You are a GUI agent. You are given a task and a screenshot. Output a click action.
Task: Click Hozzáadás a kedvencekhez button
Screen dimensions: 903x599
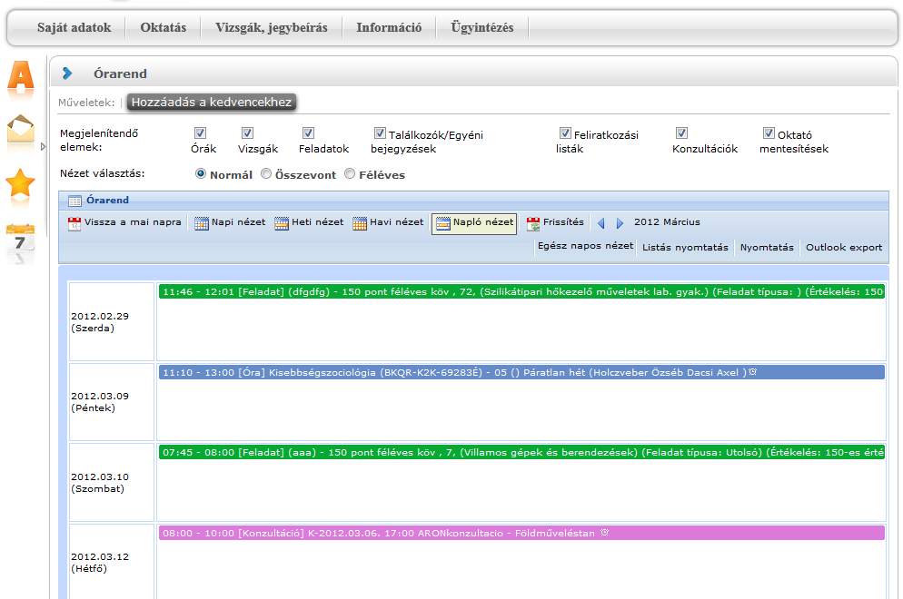click(x=212, y=103)
